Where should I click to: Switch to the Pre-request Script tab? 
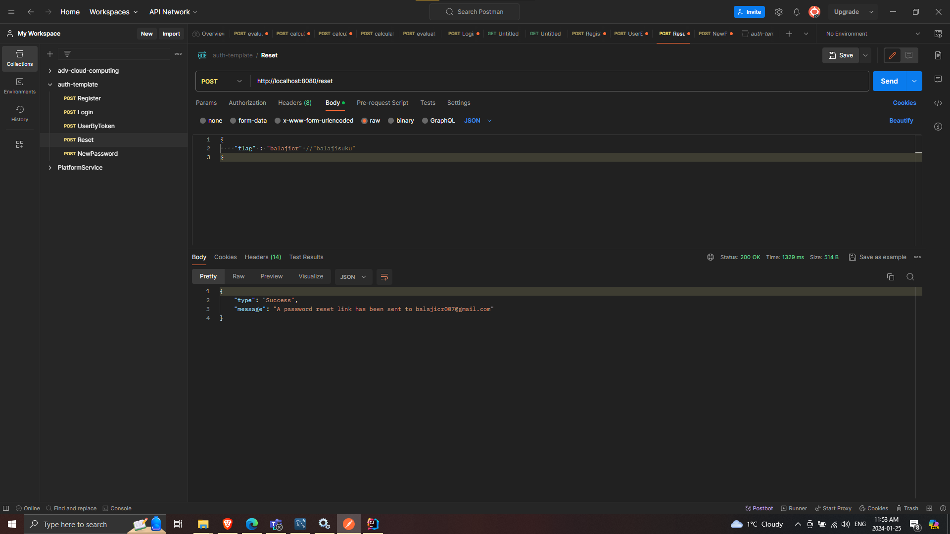(382, 103)
